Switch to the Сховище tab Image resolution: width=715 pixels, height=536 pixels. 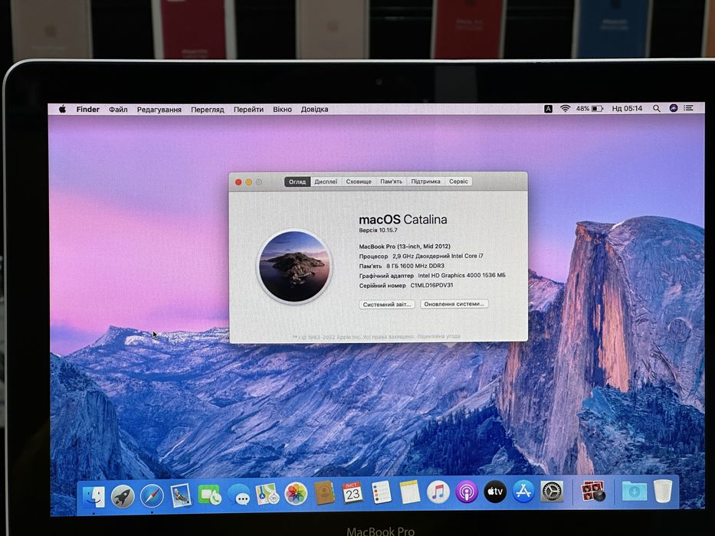[x=359, y=181]
